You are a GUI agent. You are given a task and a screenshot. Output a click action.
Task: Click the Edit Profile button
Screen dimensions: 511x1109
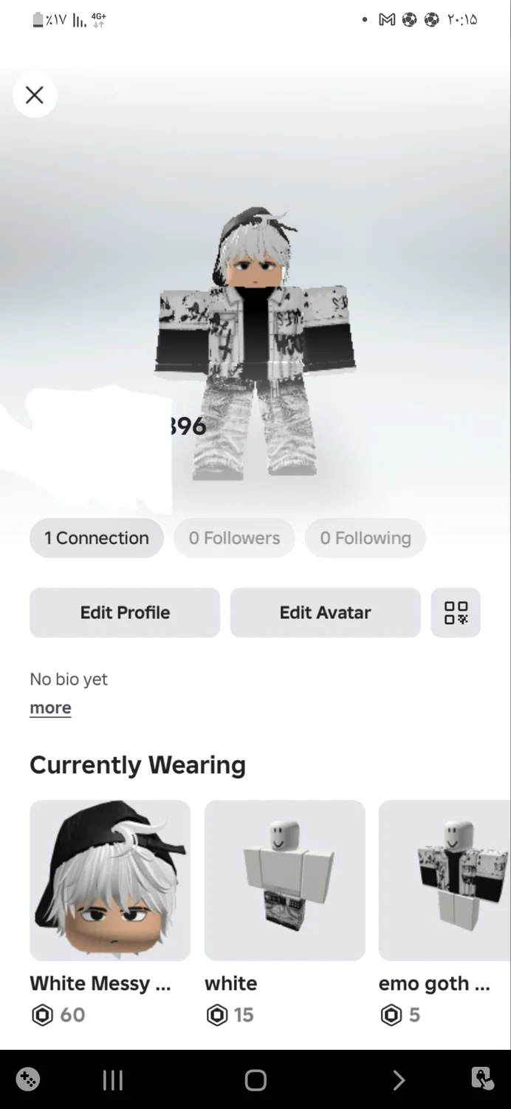coord(125,613)
